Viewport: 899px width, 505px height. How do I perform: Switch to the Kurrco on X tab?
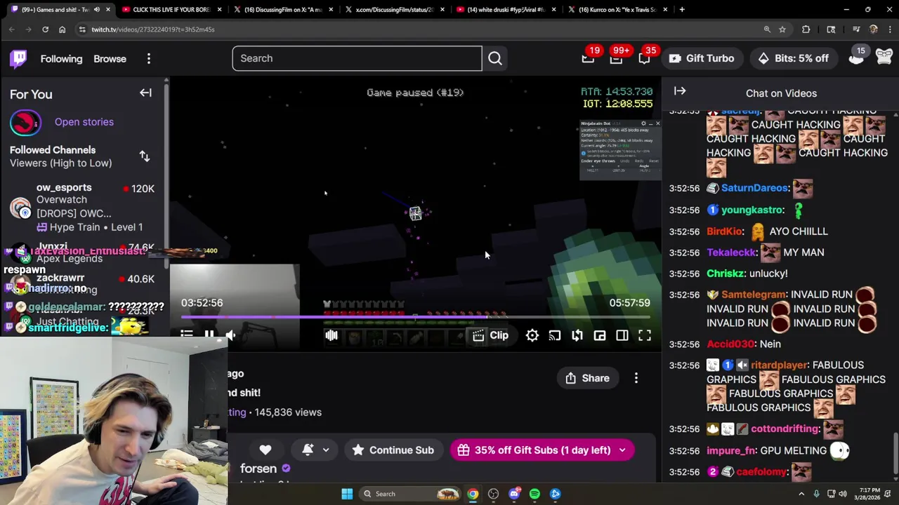pyautogui.click(x=617, y=10)
